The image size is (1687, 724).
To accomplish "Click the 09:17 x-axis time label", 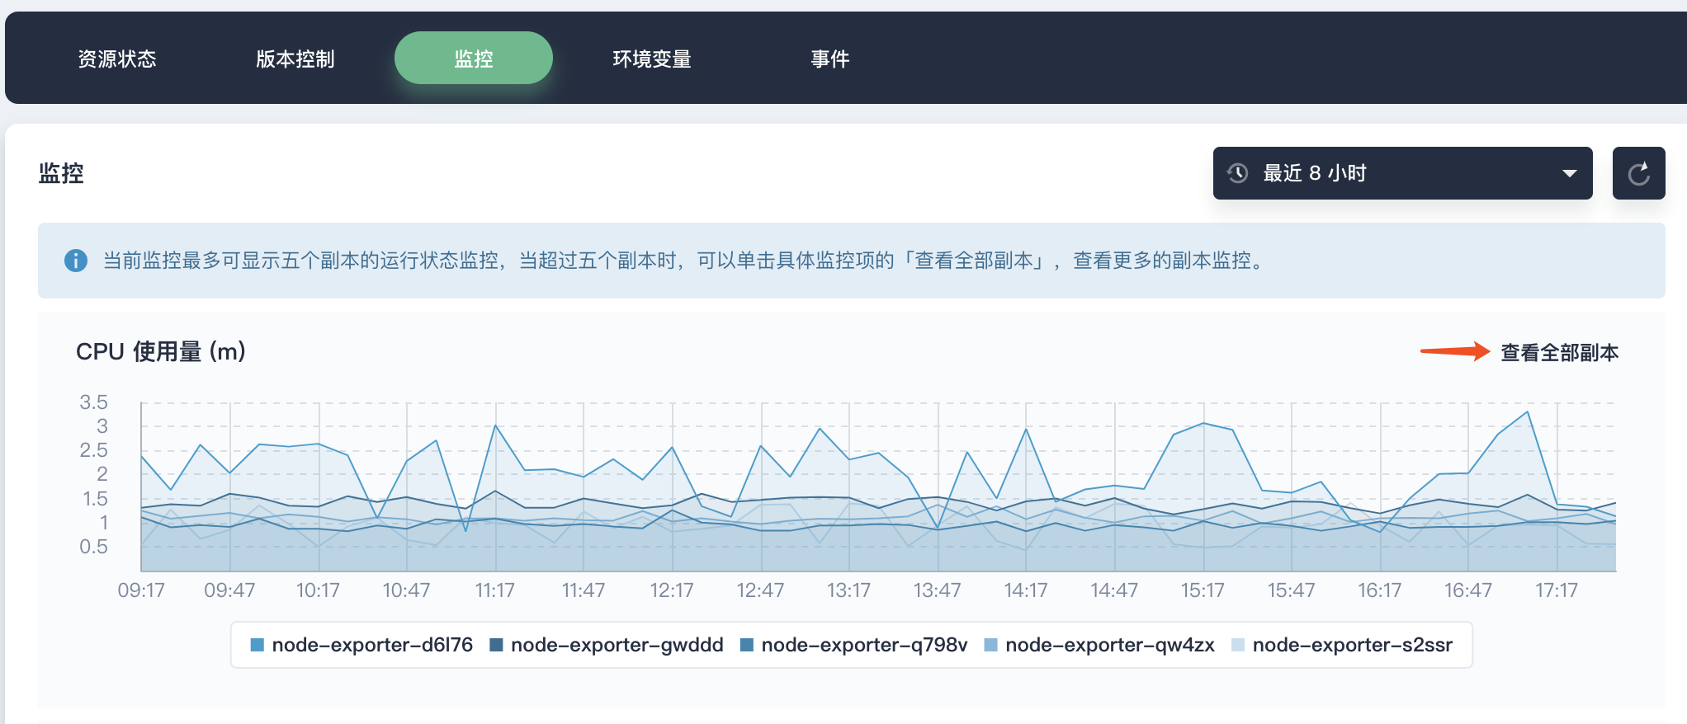I will point(141,590).
